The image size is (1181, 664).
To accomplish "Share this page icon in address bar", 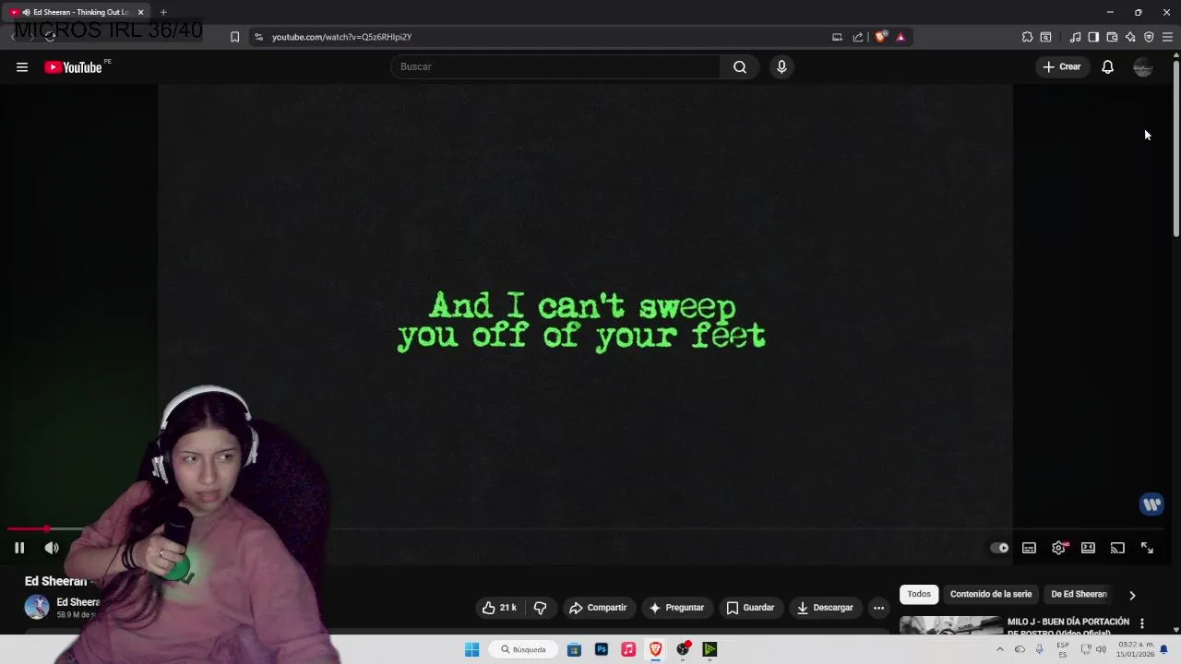I will click(858, 37).
